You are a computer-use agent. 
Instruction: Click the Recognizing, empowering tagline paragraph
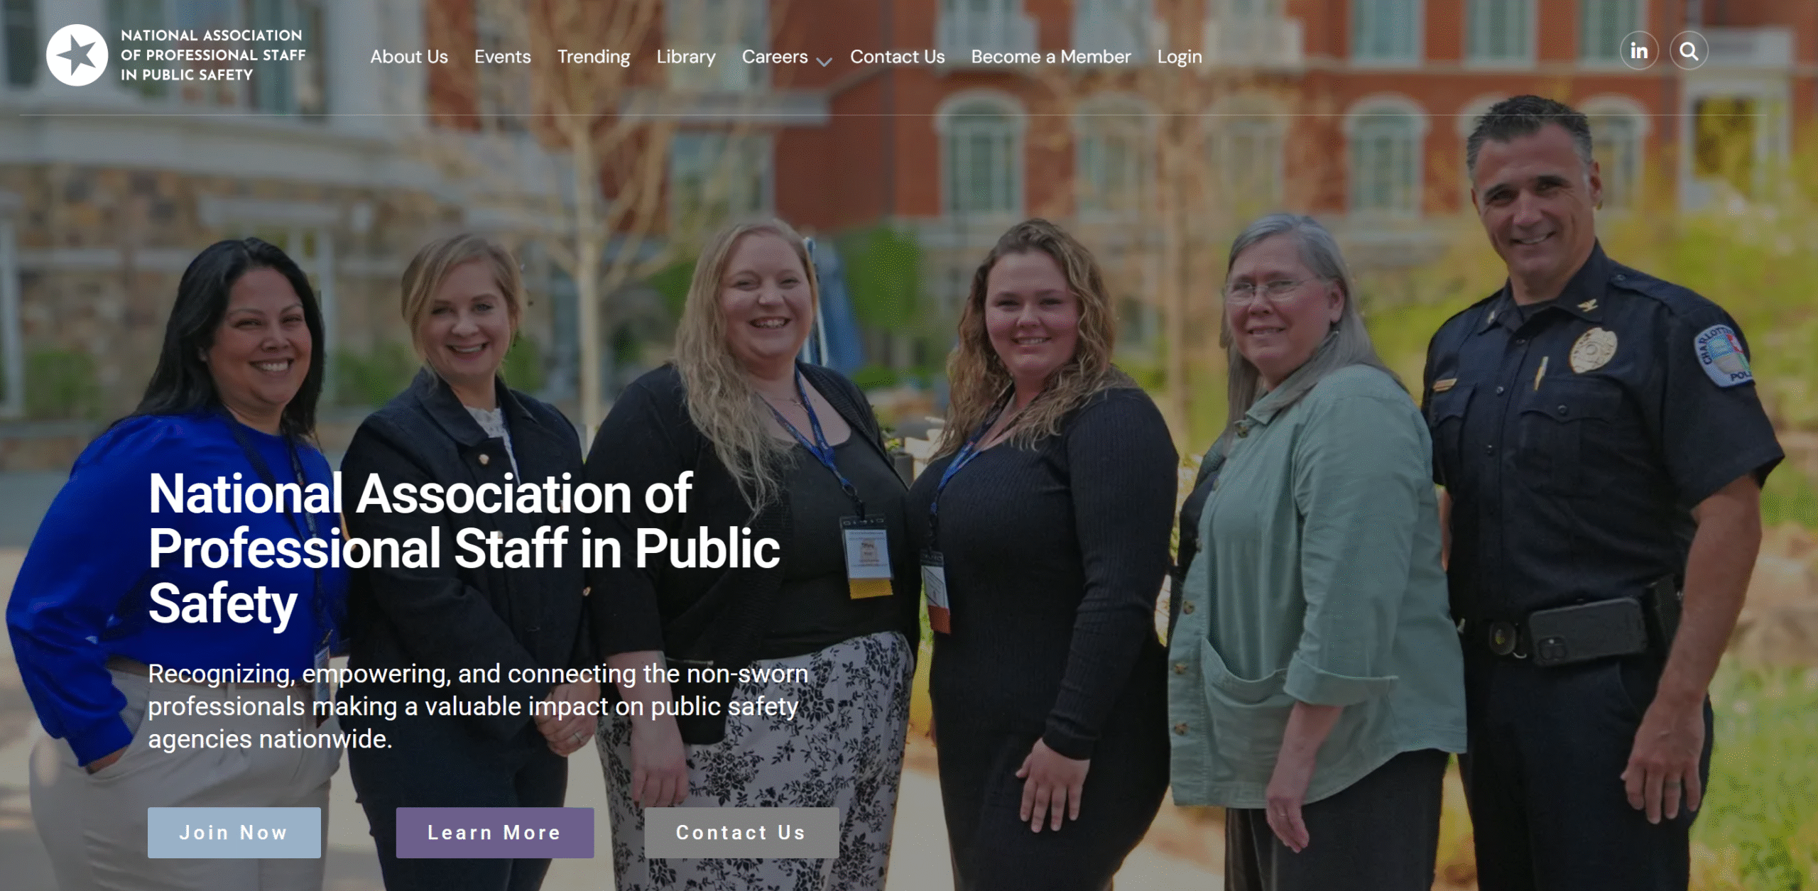pyautogui.click(x=478, y=706)
